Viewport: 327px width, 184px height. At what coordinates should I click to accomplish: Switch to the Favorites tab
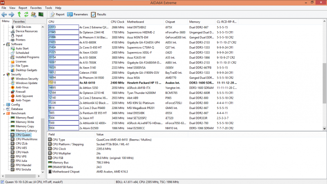19,22
